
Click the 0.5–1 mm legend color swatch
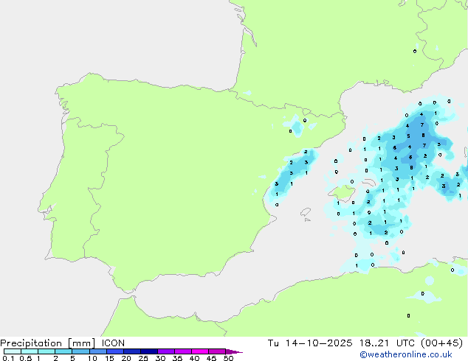point(30,351)
